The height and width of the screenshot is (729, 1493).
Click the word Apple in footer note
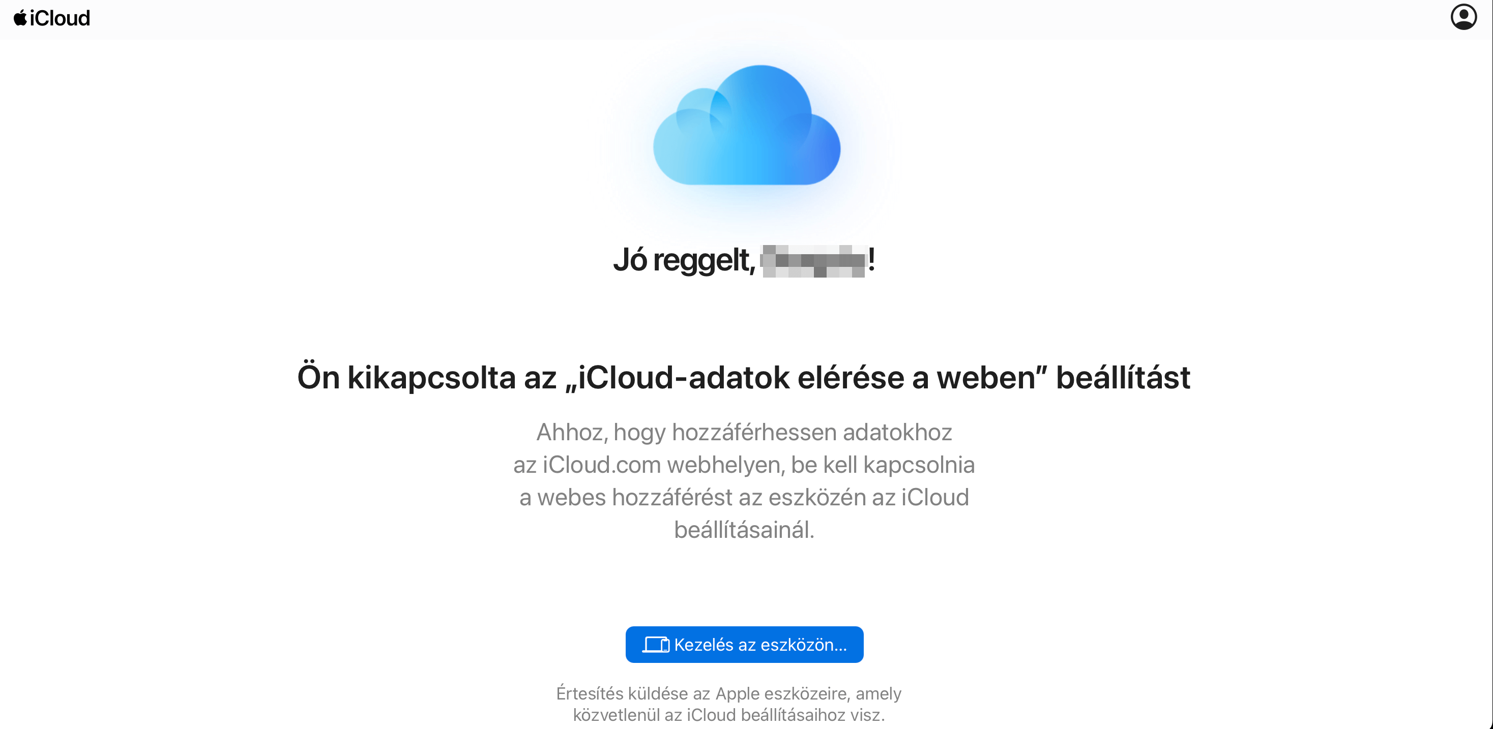click(737, 693)
